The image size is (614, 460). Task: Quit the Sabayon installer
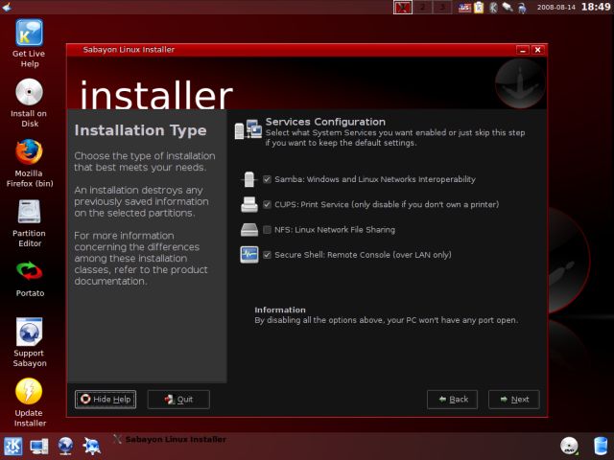(x=178, y=400)
